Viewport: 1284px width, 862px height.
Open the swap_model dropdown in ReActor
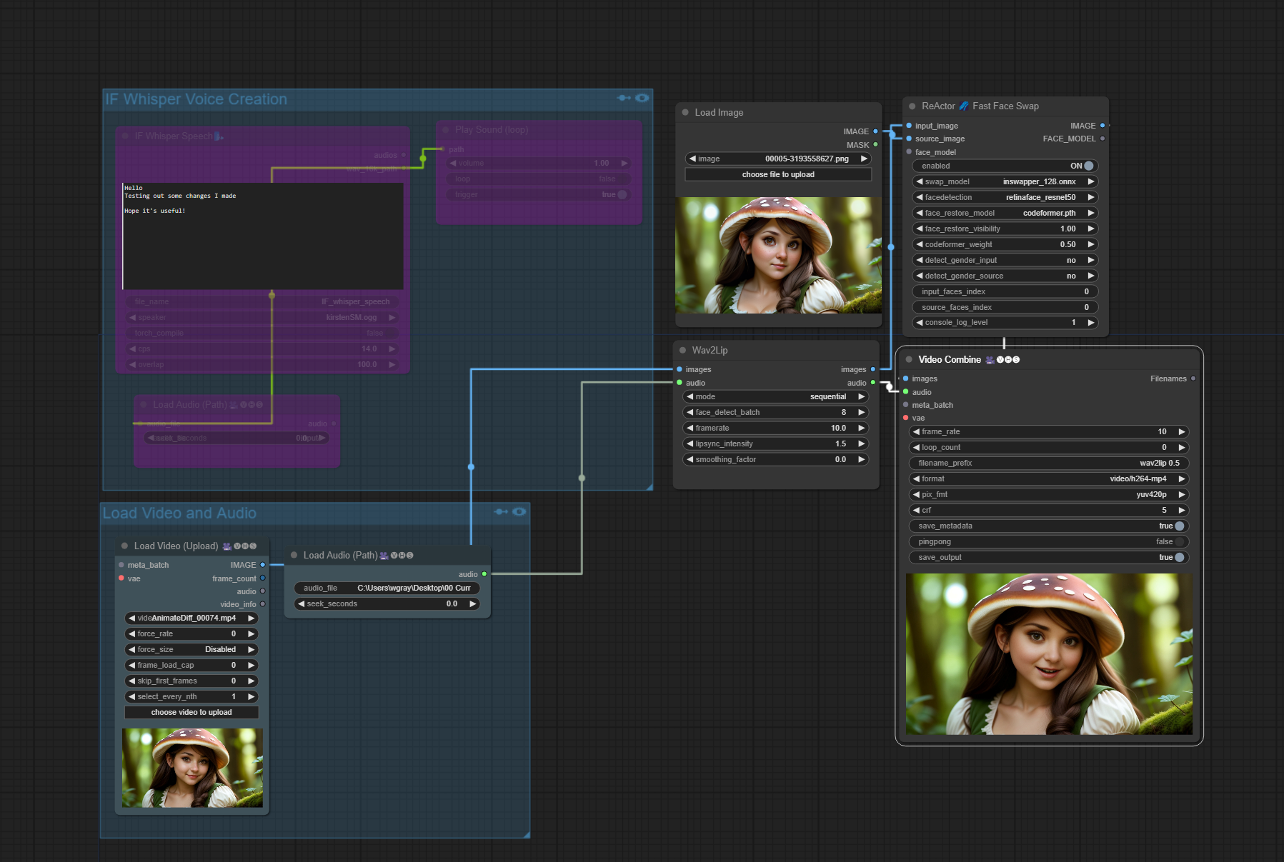1005,181
